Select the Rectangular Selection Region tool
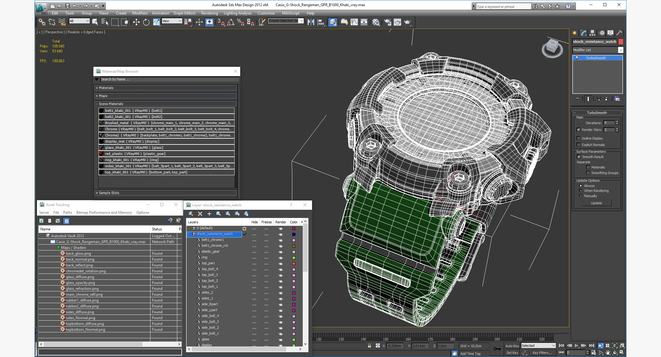The height and width of the screenshot is (357, 661). pyautogui.click(x=115, y=22)
